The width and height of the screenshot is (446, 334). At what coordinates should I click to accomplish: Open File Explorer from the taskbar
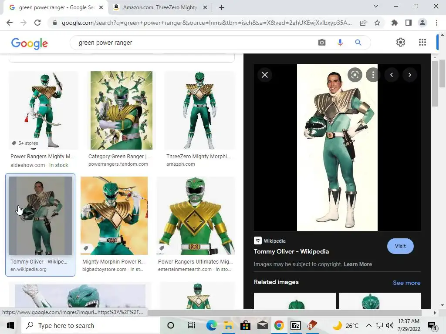coord(228,325)
